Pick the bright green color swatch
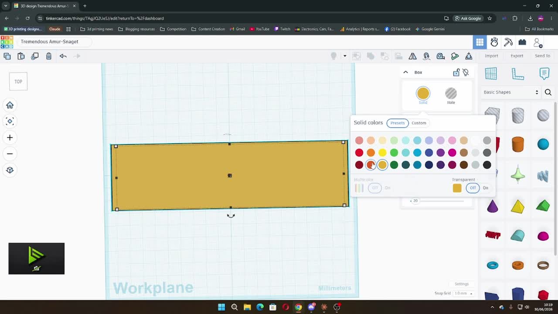The height and width of the screenshot is (314, 558). pos(394,153)
